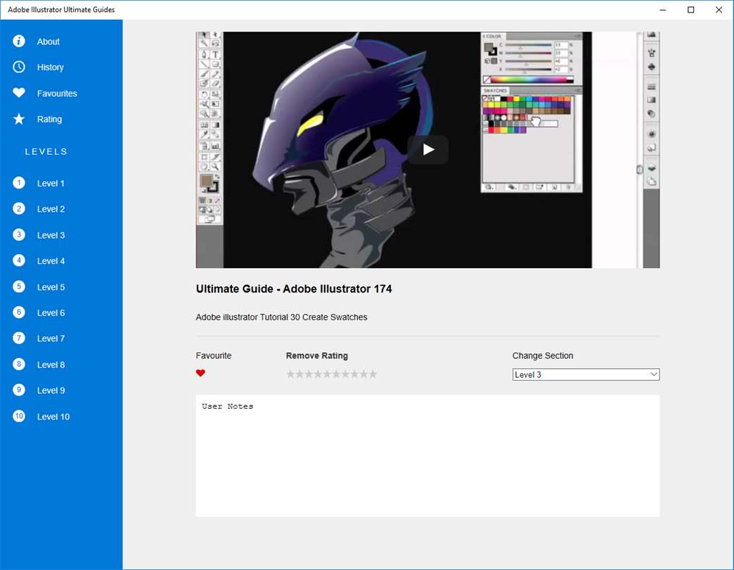The width and height of the screenshot is (734, 570).
Task: Click the Rating star icon in sidebar
Action: click(x=19, y=119)
